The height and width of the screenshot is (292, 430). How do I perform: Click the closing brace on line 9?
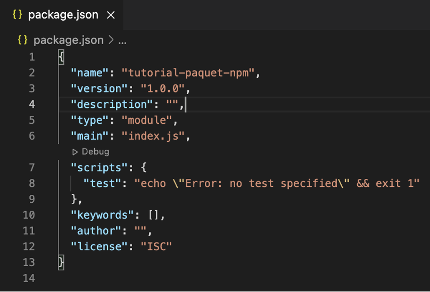click(x=74, y=199)
